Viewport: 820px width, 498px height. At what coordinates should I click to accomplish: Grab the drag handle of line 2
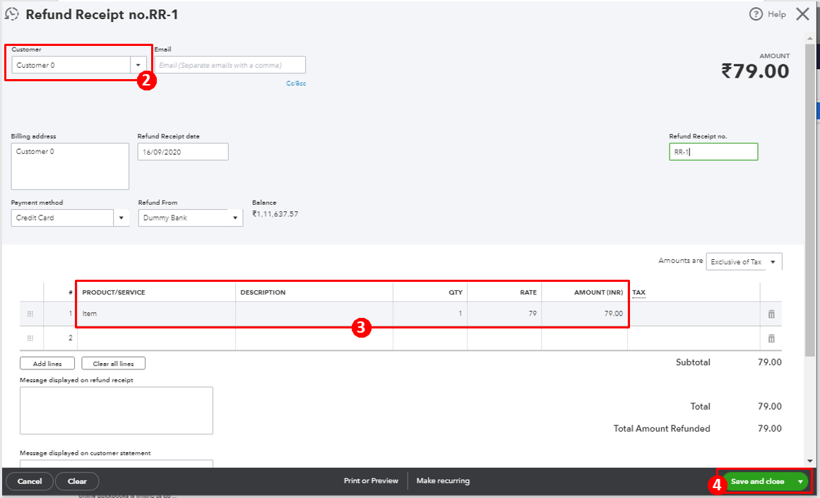30,338
